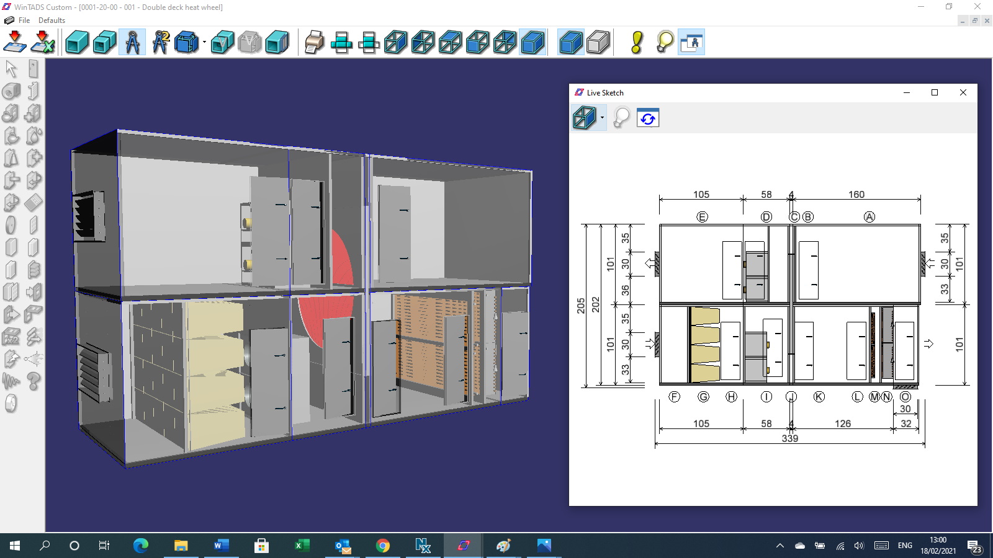Viewport: 993px width, 558px height.
Task: Click the yellow exclamation mark icon
Action: pyautogui.click(x=637, y=42)
